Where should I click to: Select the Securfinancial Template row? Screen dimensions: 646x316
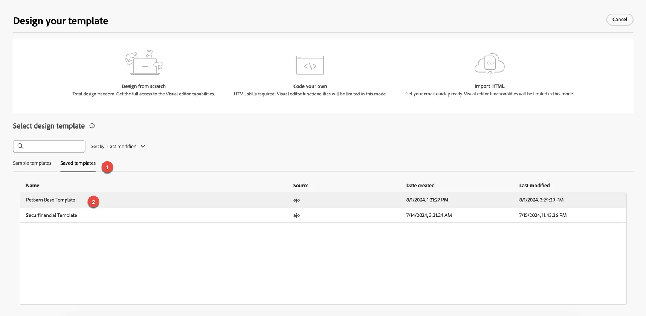pos(323,215)
